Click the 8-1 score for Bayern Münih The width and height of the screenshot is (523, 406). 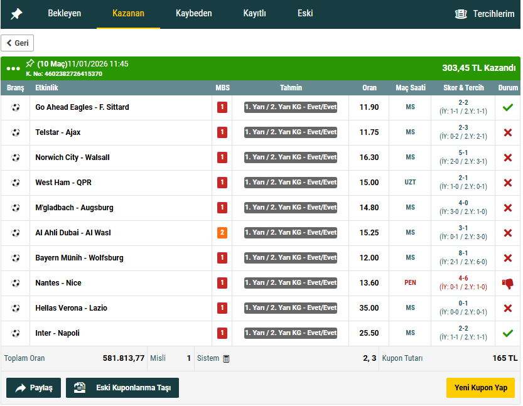463,253
